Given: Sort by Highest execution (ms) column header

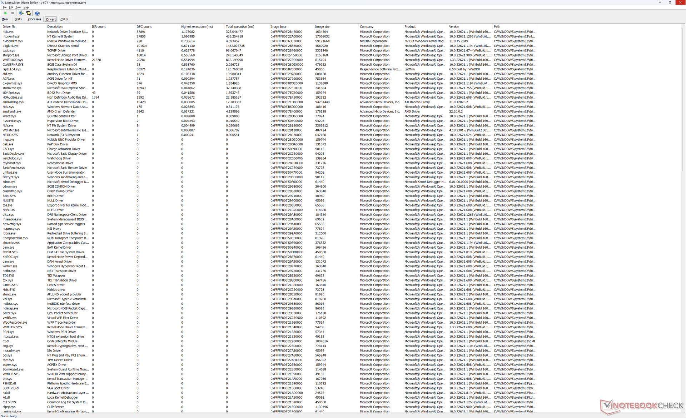Looking at the screenshot, I should click(x=197, y=26).
